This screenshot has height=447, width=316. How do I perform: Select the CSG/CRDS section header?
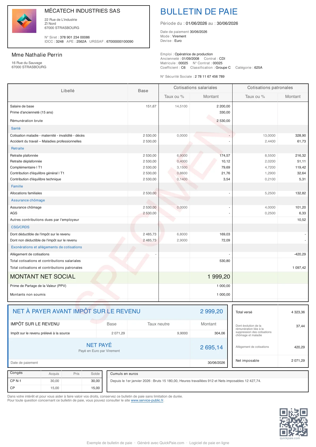(20, 227)
